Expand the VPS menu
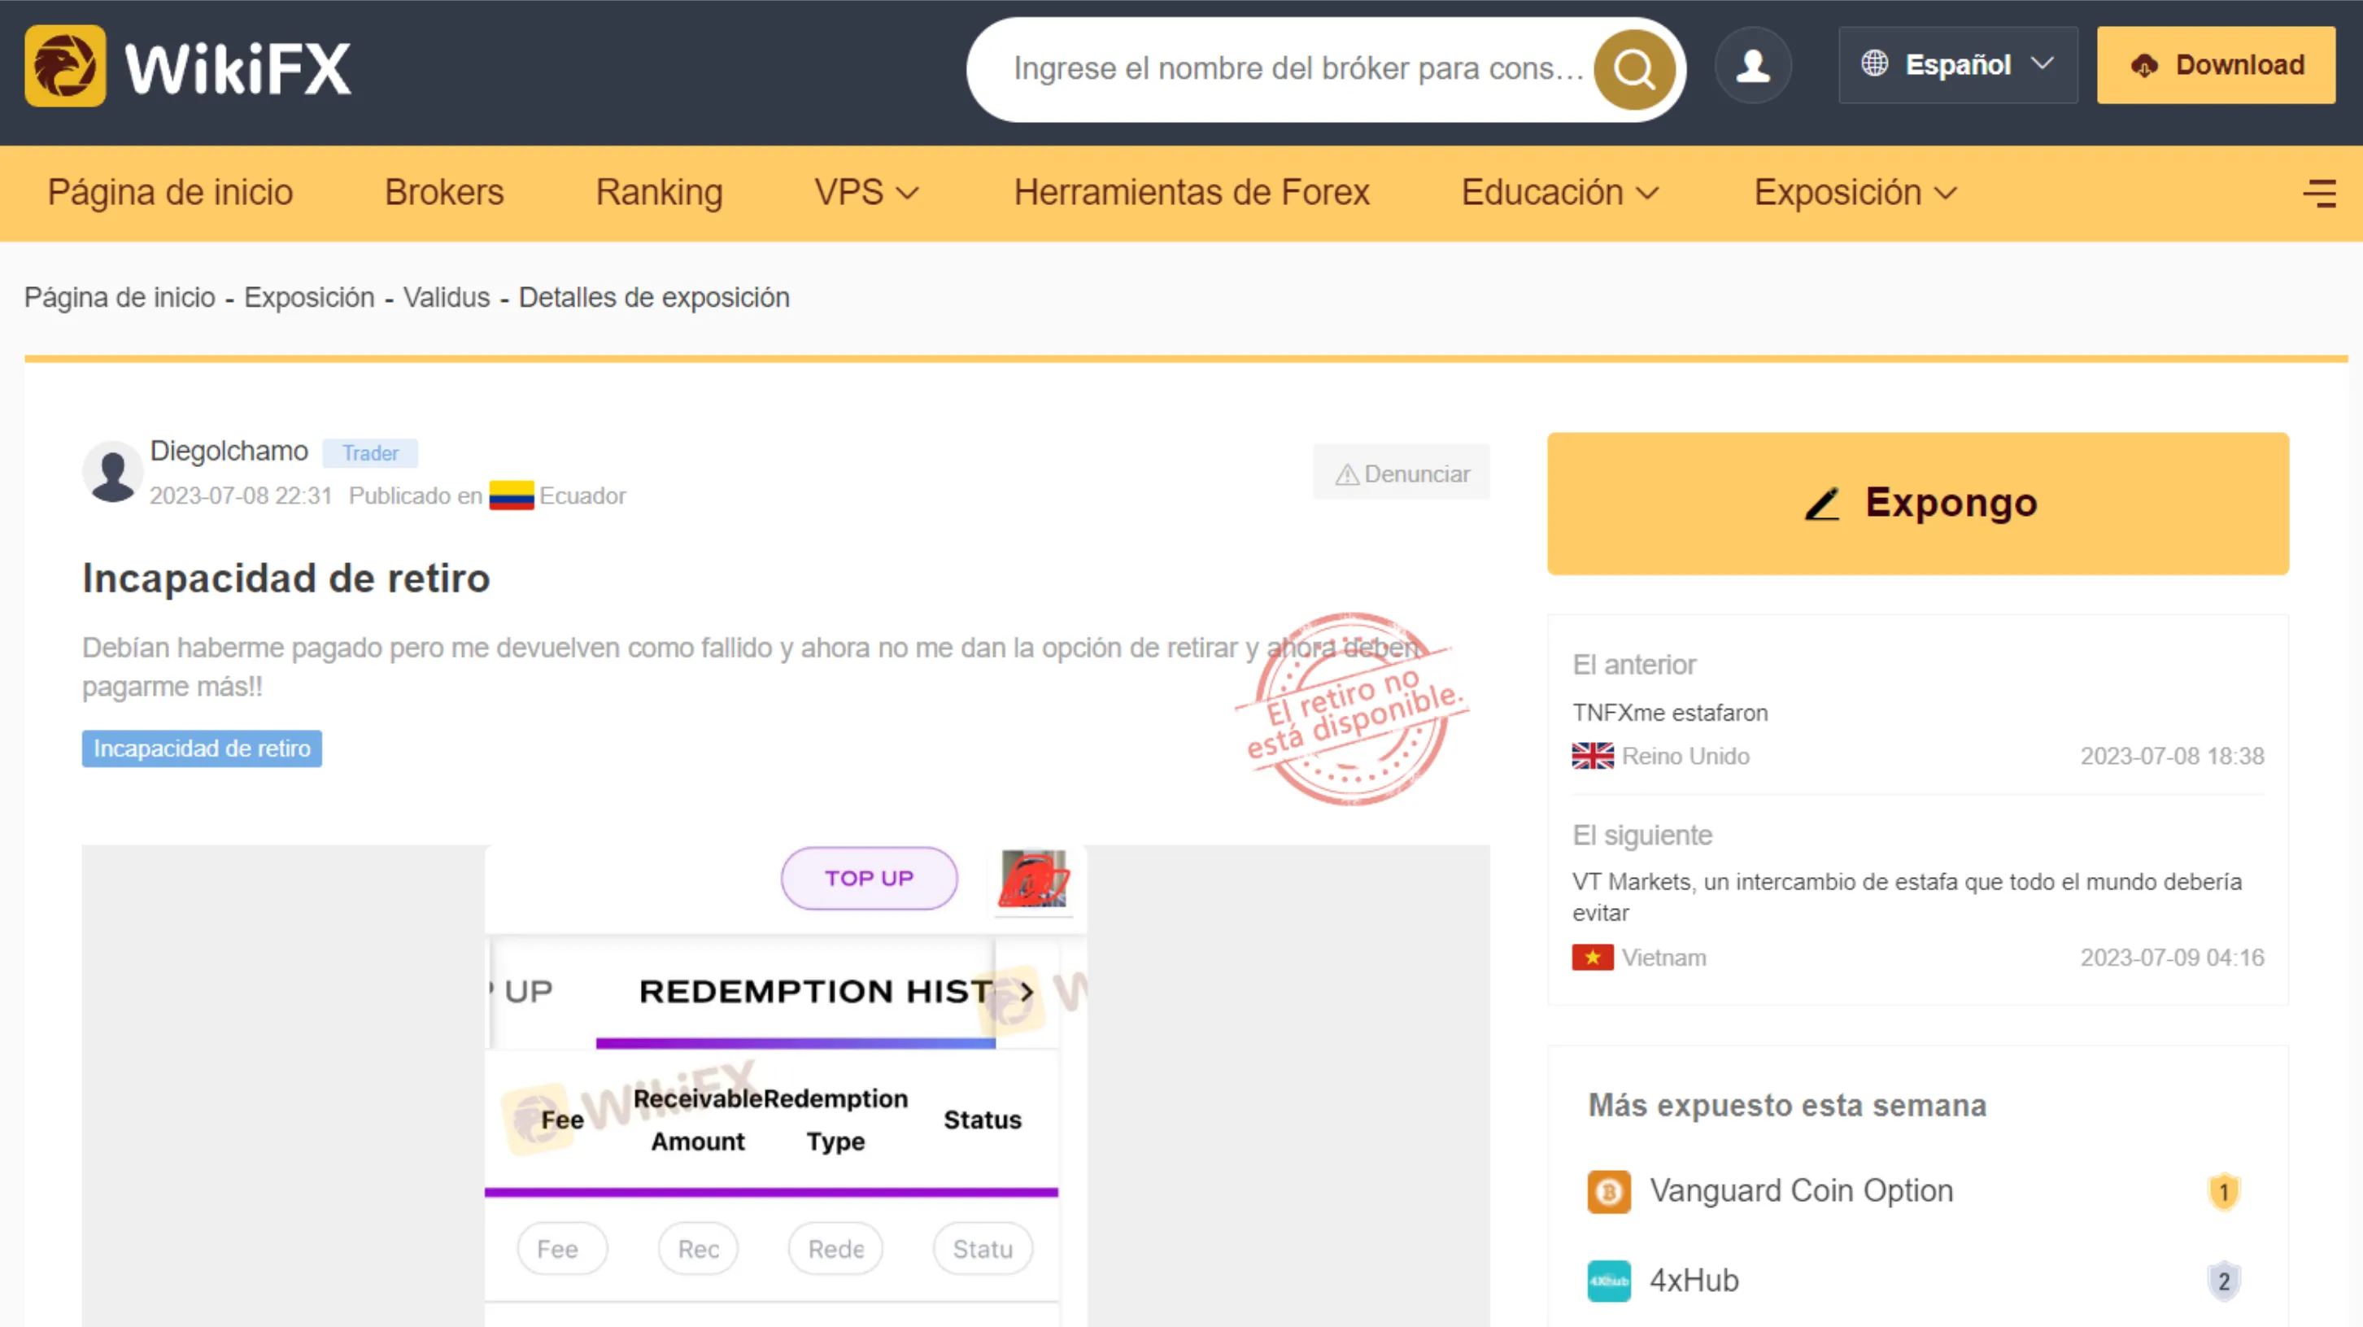The height and width of the screenshot is (1327, 2363). pyautogui.click(x=866, y=193)
